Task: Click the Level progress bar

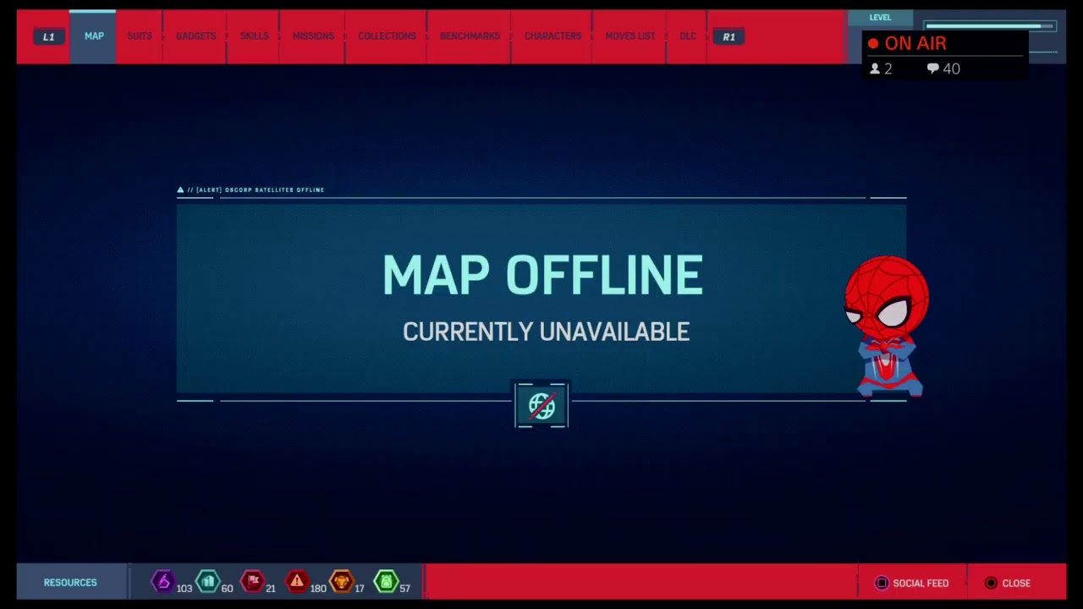Action: 990,26
